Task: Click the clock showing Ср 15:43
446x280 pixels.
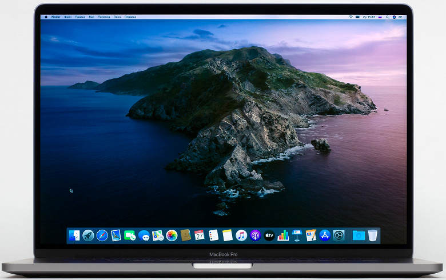Action: (369, 17)
